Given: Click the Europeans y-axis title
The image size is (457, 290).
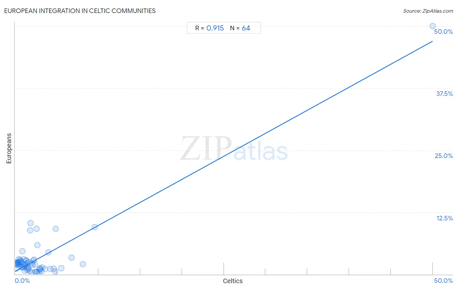Looking at the screenshot, I should (x=9, y=148).
